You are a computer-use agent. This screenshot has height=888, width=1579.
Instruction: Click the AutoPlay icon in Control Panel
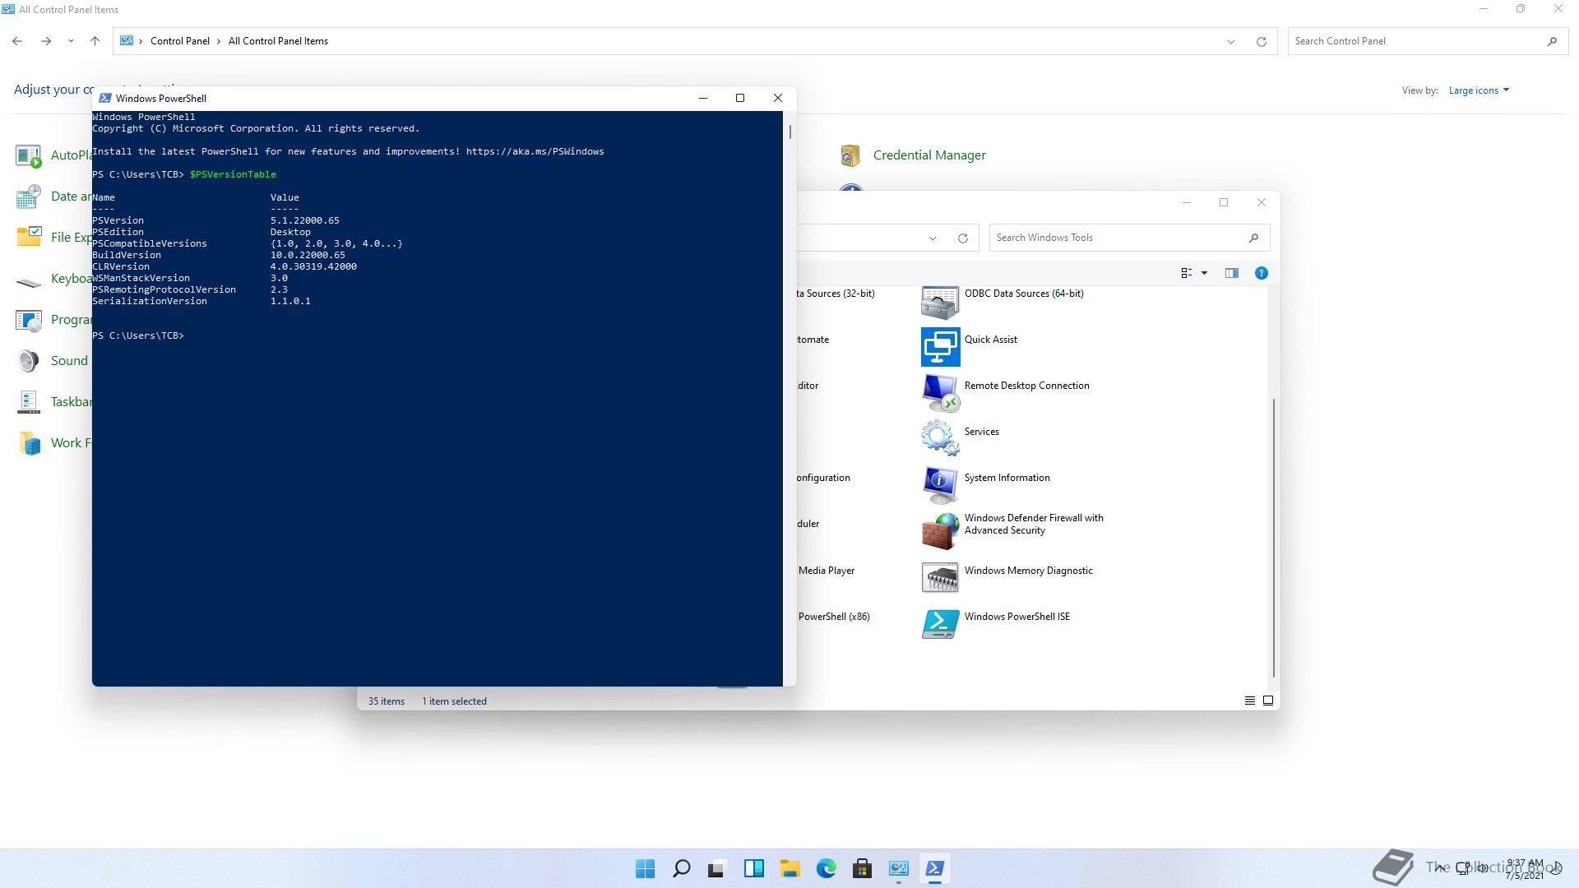pyautogui.click(x=29, y=155)
